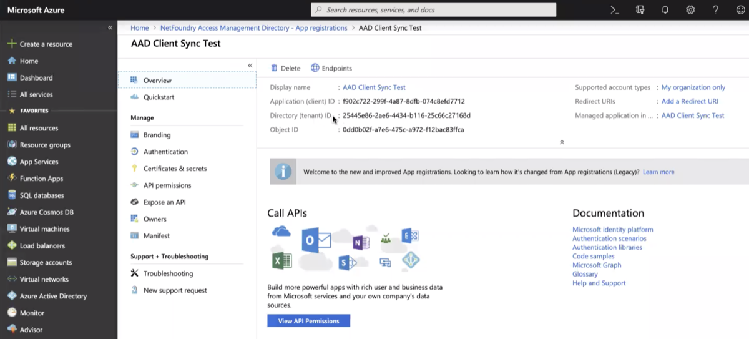The width and height of the screenshot is (749, 339).
Task: Click the Storage accounts icon
Action: pyautogui.click(x=12, y=263)
